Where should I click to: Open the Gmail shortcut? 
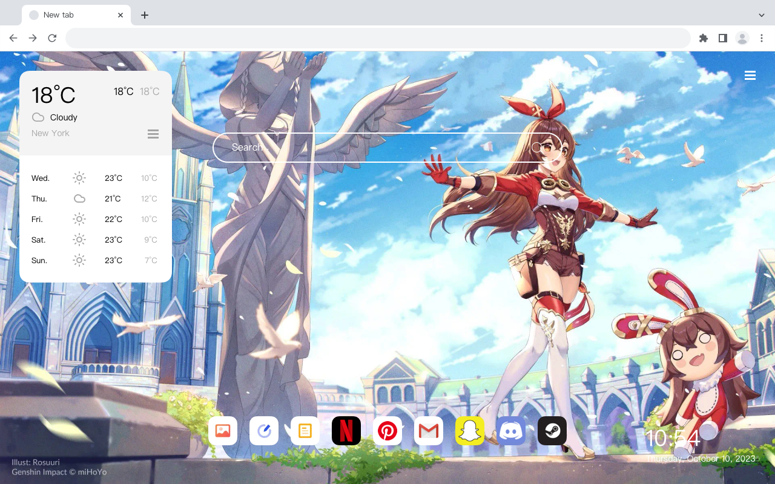pyautogui.click(x=429, y=431)
